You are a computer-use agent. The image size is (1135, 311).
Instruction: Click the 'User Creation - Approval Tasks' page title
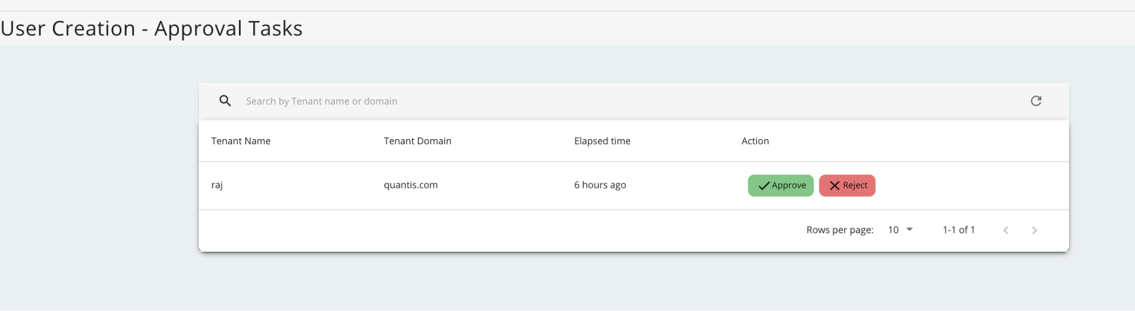click(152, 28)
